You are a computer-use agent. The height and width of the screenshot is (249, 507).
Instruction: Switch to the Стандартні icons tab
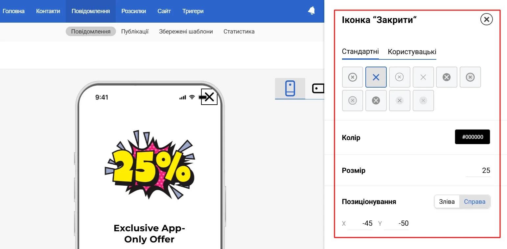click(x=360, y=52)
